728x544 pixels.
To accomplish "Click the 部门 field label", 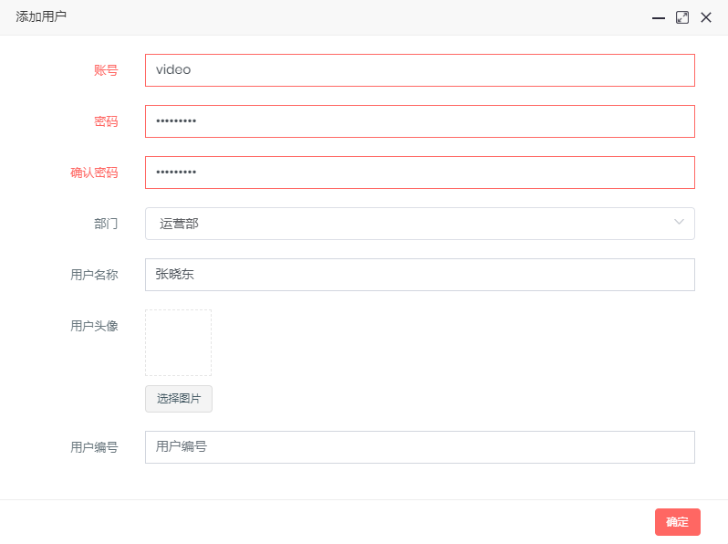I will pyautogui.click(x=106, y=224).
